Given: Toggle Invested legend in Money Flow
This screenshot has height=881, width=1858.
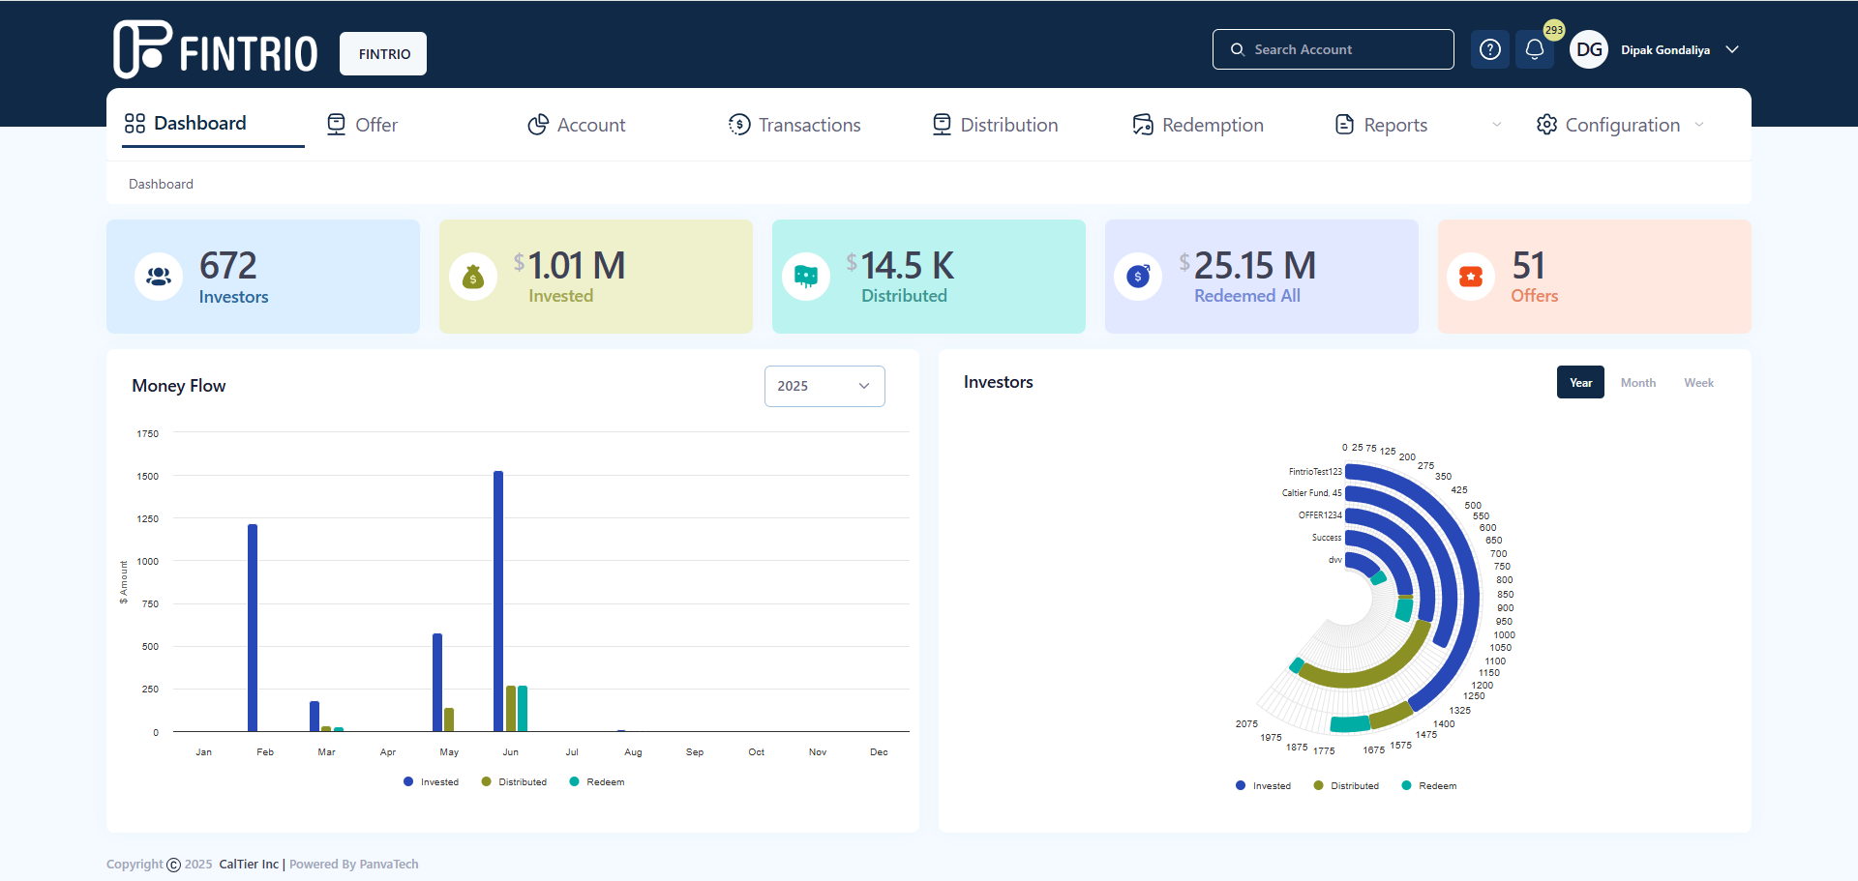Looking at the screenshot, I should pos(432,781).
